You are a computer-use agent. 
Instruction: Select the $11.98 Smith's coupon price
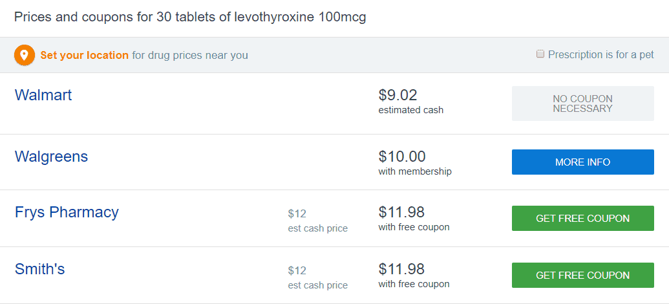coord(401,269)
